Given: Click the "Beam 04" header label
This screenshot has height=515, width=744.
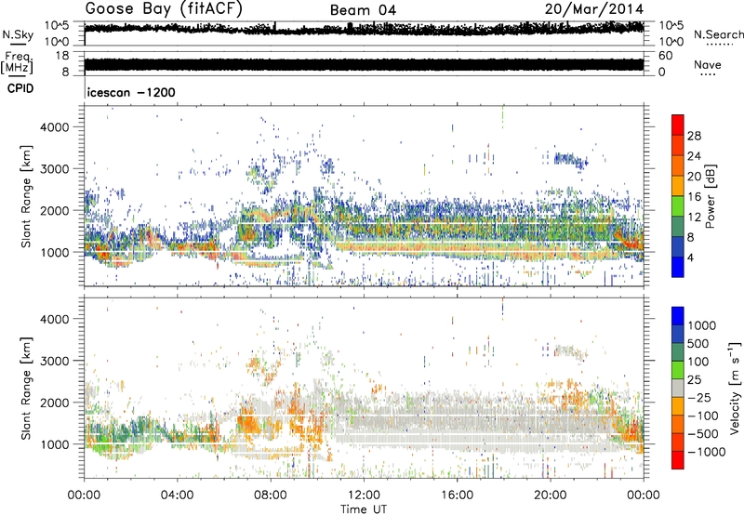Looking at the screenshot, I should [x=363, y=10].
